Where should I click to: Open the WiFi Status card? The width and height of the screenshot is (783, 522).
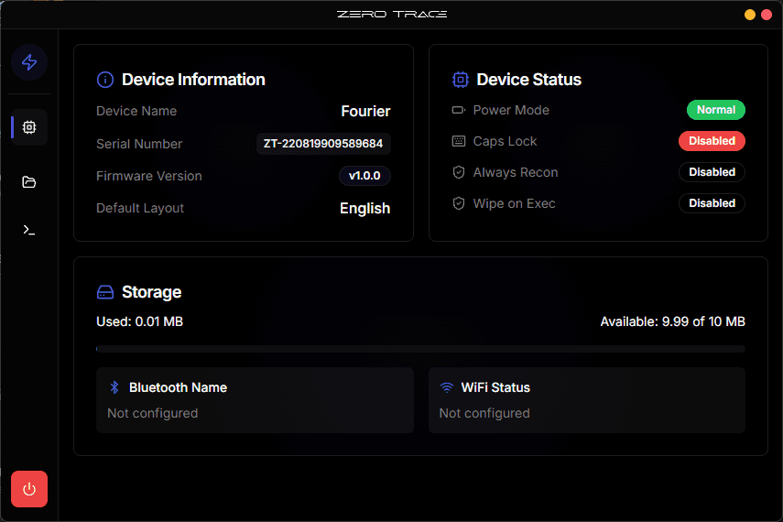coord(587,400)
